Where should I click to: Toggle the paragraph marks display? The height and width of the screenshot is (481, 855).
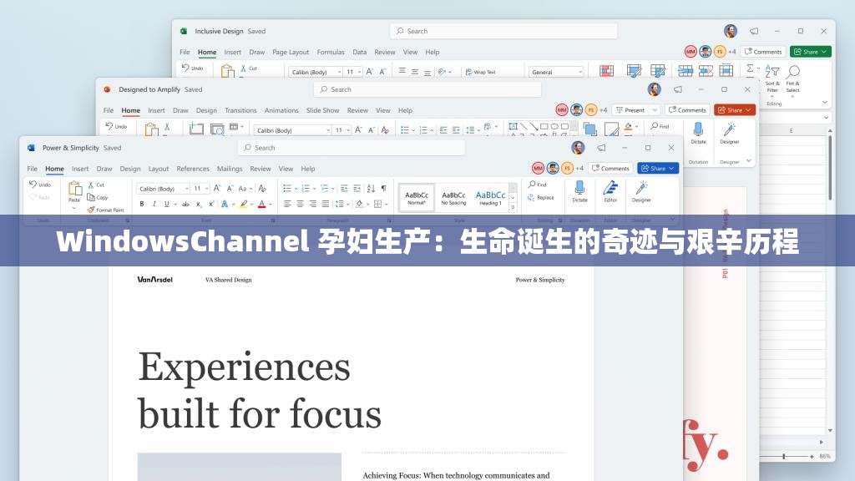[x=382, y=188]
